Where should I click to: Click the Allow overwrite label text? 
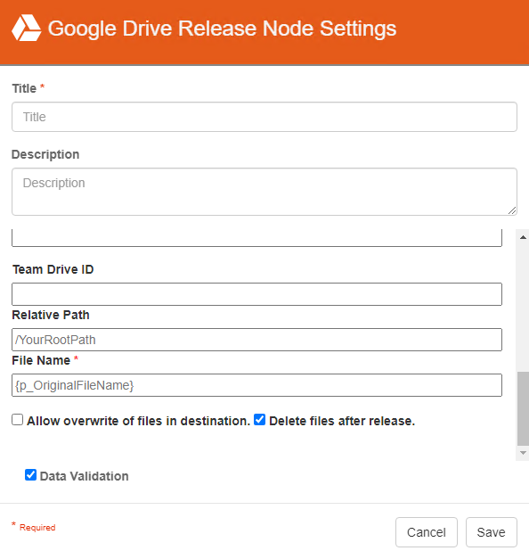click(x=139, y=421)
